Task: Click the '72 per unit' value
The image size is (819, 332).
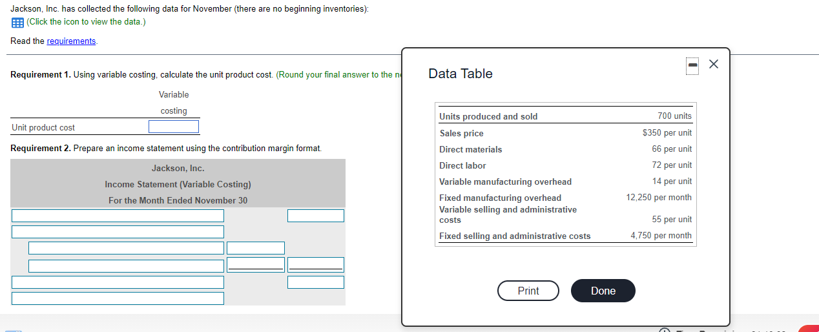Action: click(x=672, y=165)
